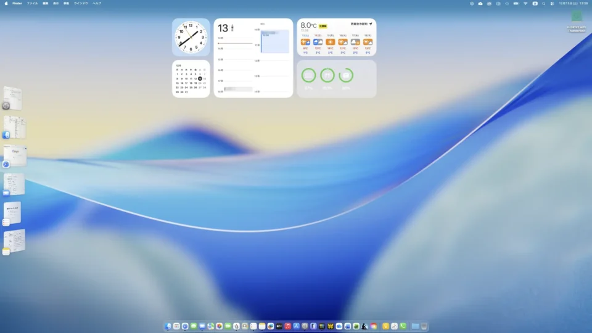Open the 8.0°C weather widget
This screenshot has width=592, height=333.
(337, 37)
